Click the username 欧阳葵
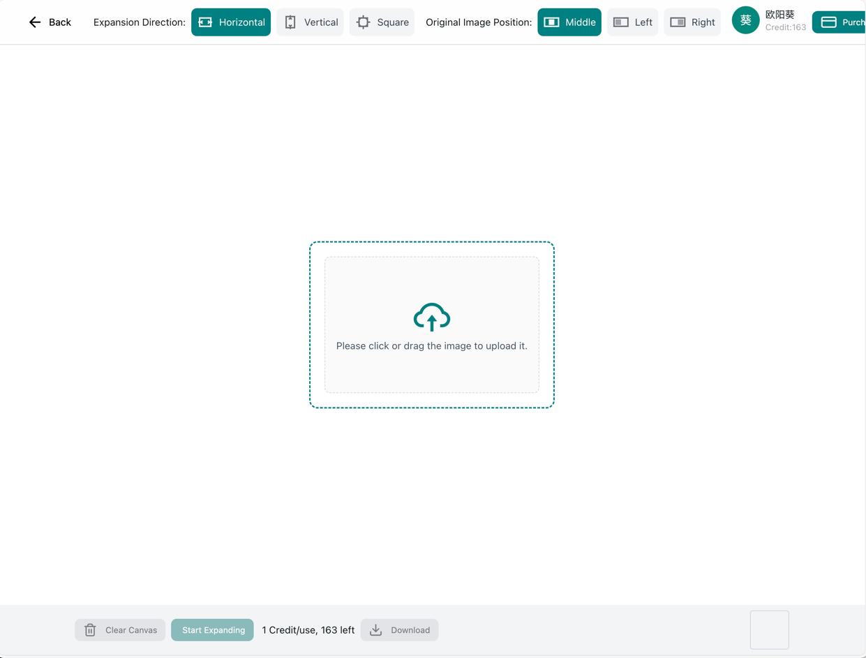 click(x=780, y=15)
